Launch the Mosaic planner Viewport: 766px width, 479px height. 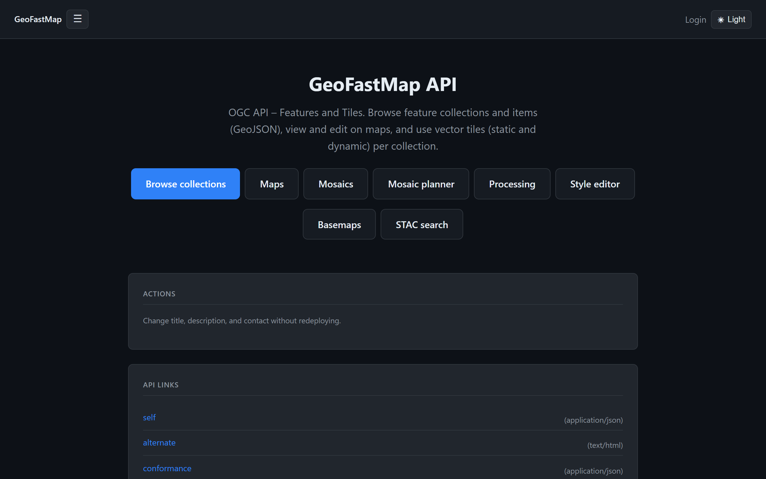tap(421, 184)
